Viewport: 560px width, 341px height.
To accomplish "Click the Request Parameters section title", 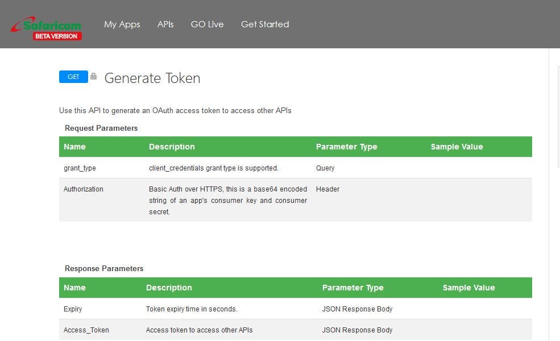I will pyautogui.click(x=101, y=128).
